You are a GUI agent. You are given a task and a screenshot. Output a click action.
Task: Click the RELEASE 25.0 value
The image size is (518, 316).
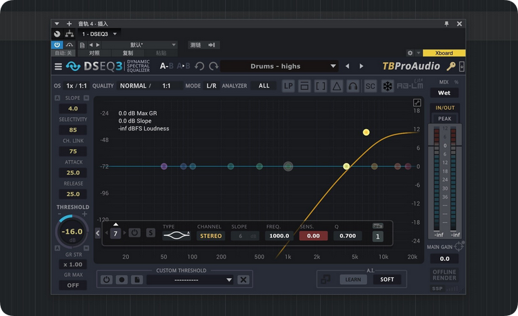pos(73,194)
